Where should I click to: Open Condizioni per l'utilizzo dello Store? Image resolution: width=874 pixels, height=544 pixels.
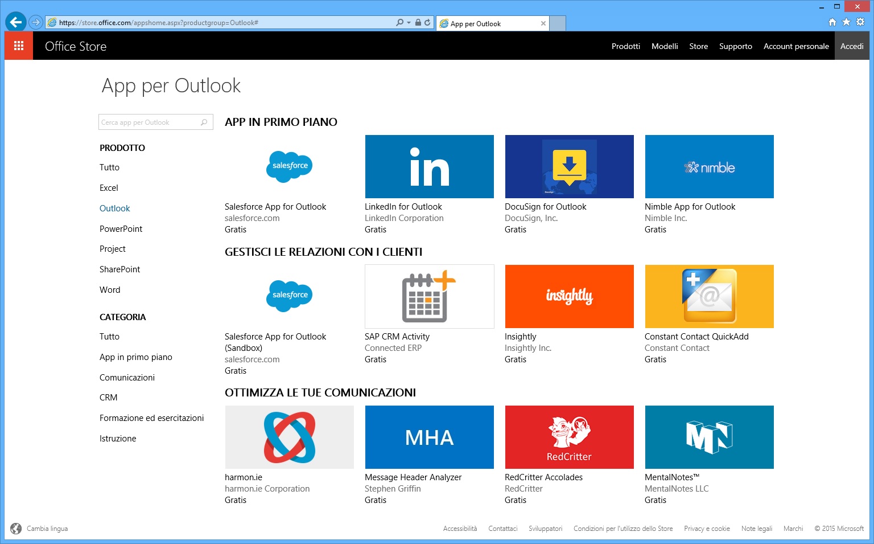[623, 529]
